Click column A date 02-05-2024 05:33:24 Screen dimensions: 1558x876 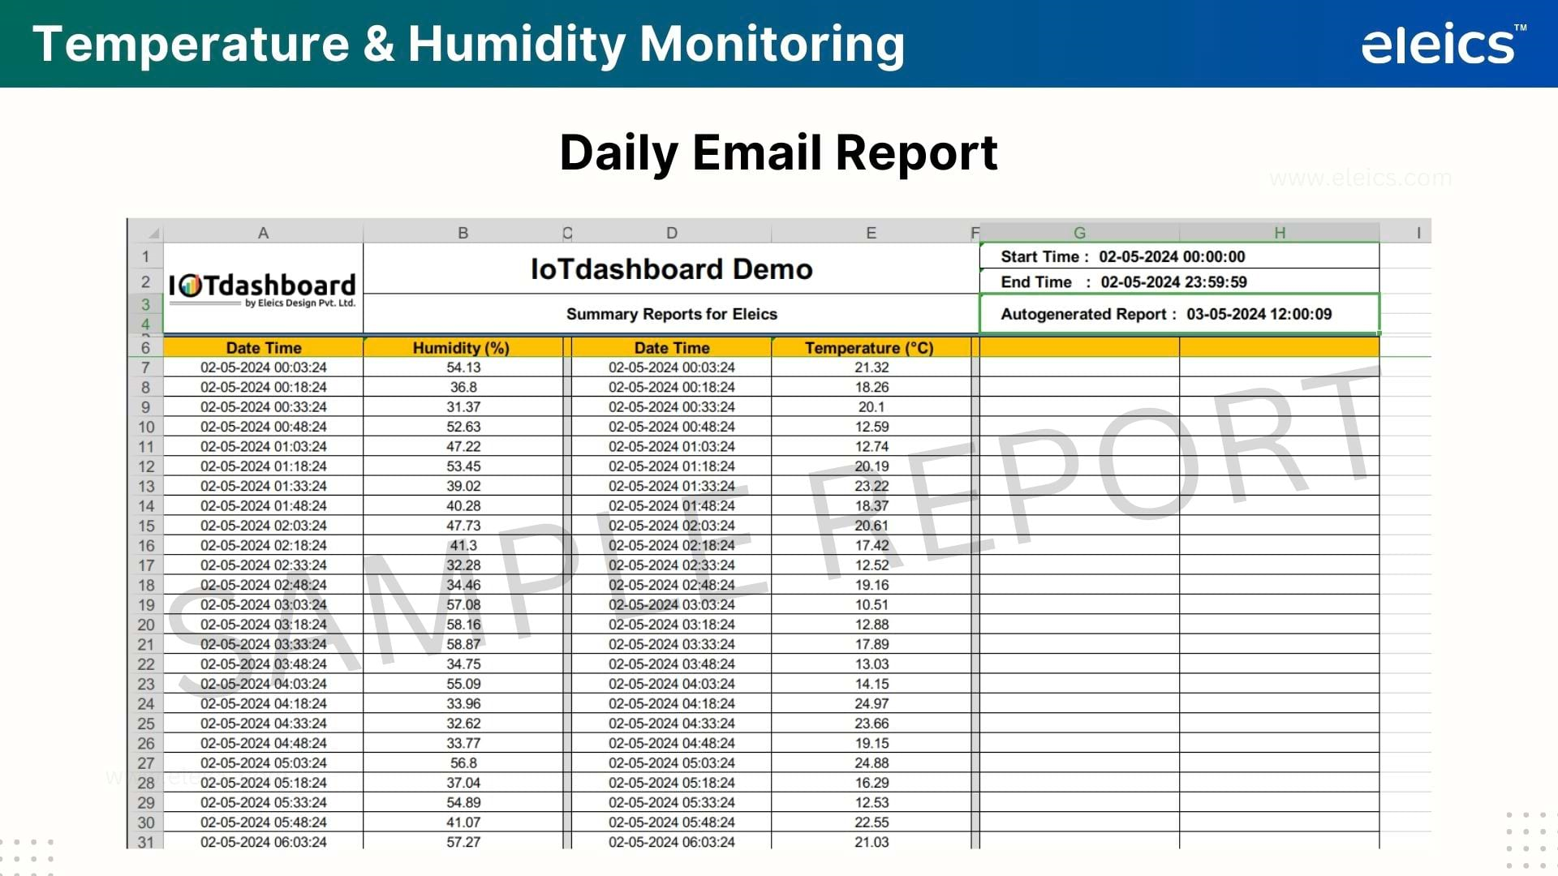coord(264,802)
